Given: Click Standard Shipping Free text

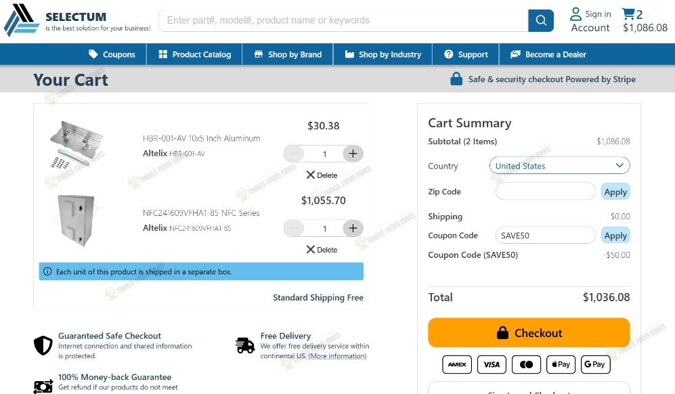Looking at the screenshot, I should point(318,298).
